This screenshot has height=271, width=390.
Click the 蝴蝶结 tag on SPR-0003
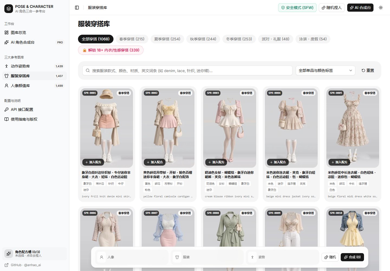pyautogui.click(x=233, y=184)
